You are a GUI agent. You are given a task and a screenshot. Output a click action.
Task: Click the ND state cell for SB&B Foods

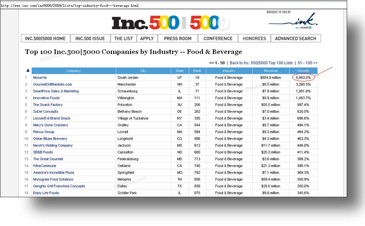point(179,152)
